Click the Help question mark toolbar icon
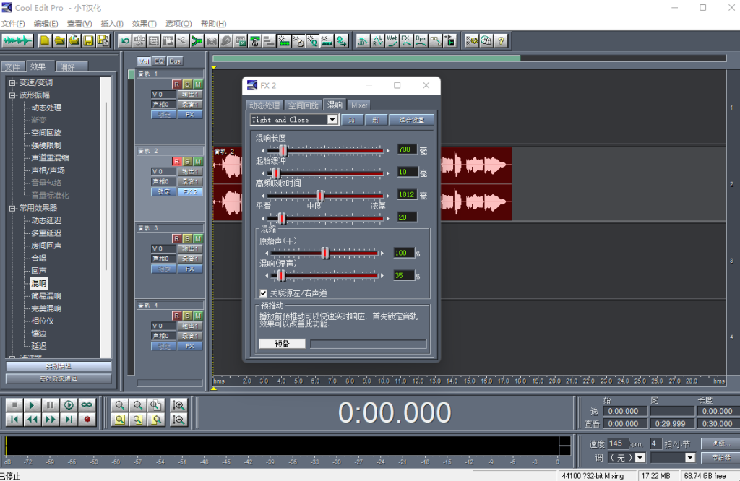Viewport: 740px width, 481px height. point(501,40)
